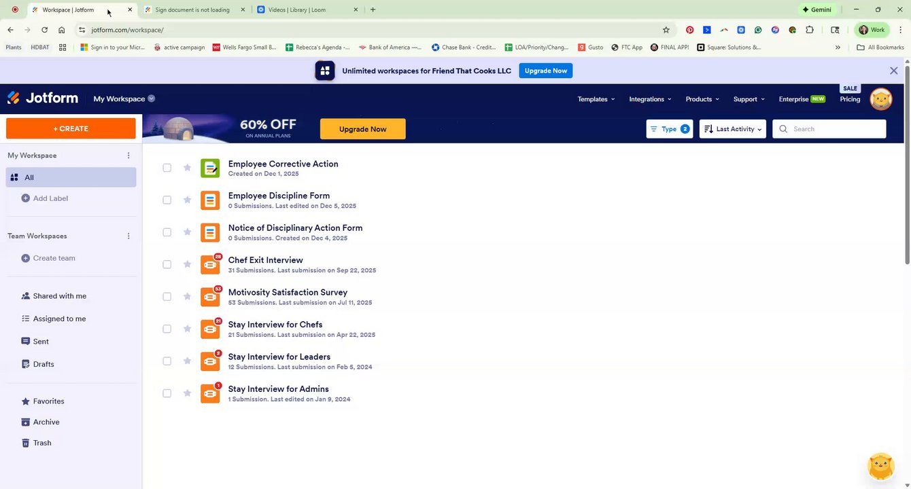Open the Pricing page

[x=850, y=99]
